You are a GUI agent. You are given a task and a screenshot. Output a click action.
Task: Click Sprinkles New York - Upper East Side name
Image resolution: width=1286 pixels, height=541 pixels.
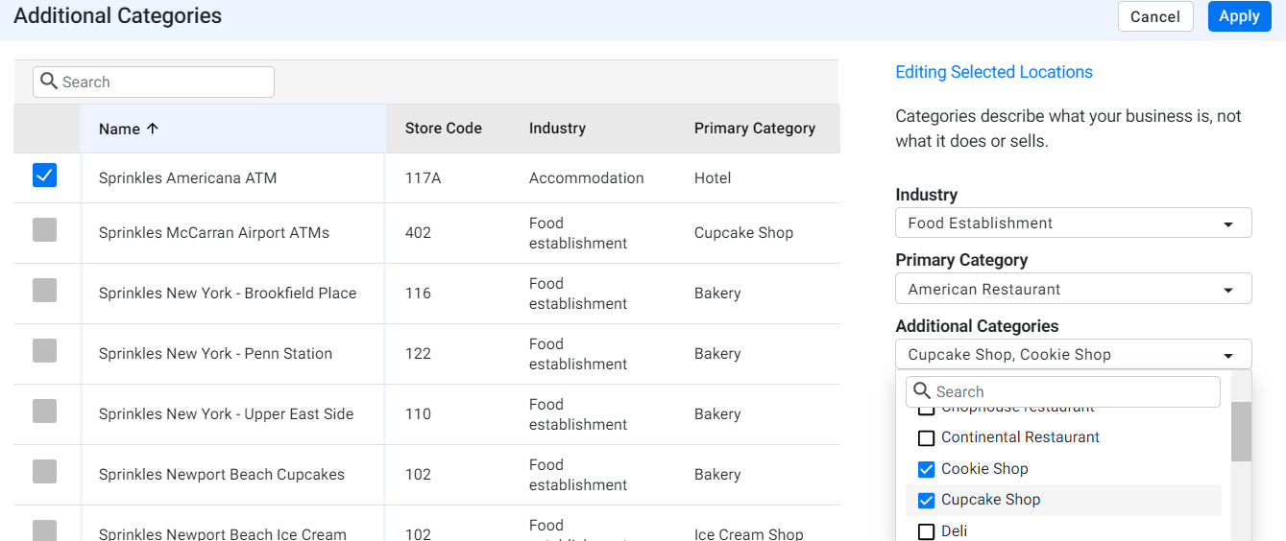226,414
